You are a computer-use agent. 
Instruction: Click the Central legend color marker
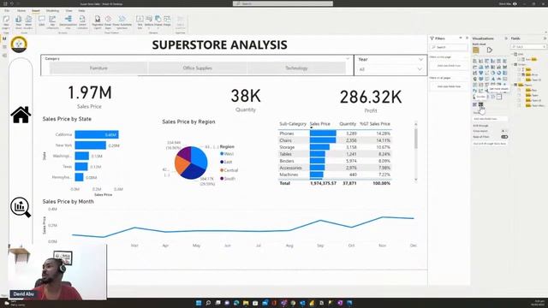[222, 170]
